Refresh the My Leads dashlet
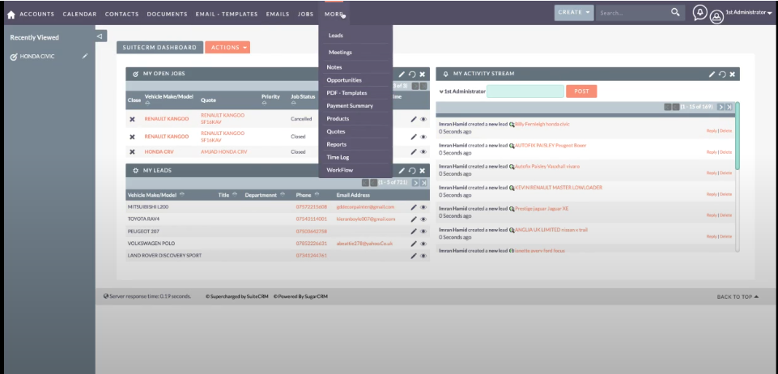 coord(412,171)
